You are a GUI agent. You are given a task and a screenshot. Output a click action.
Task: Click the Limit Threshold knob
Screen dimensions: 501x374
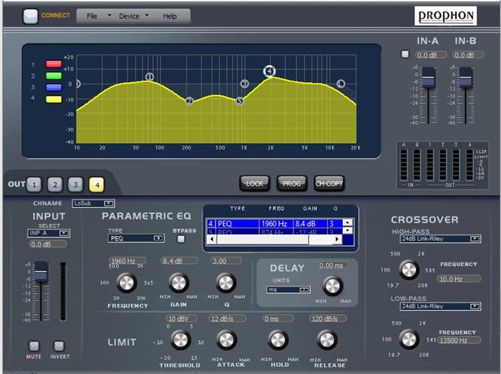tap(180, 340)
